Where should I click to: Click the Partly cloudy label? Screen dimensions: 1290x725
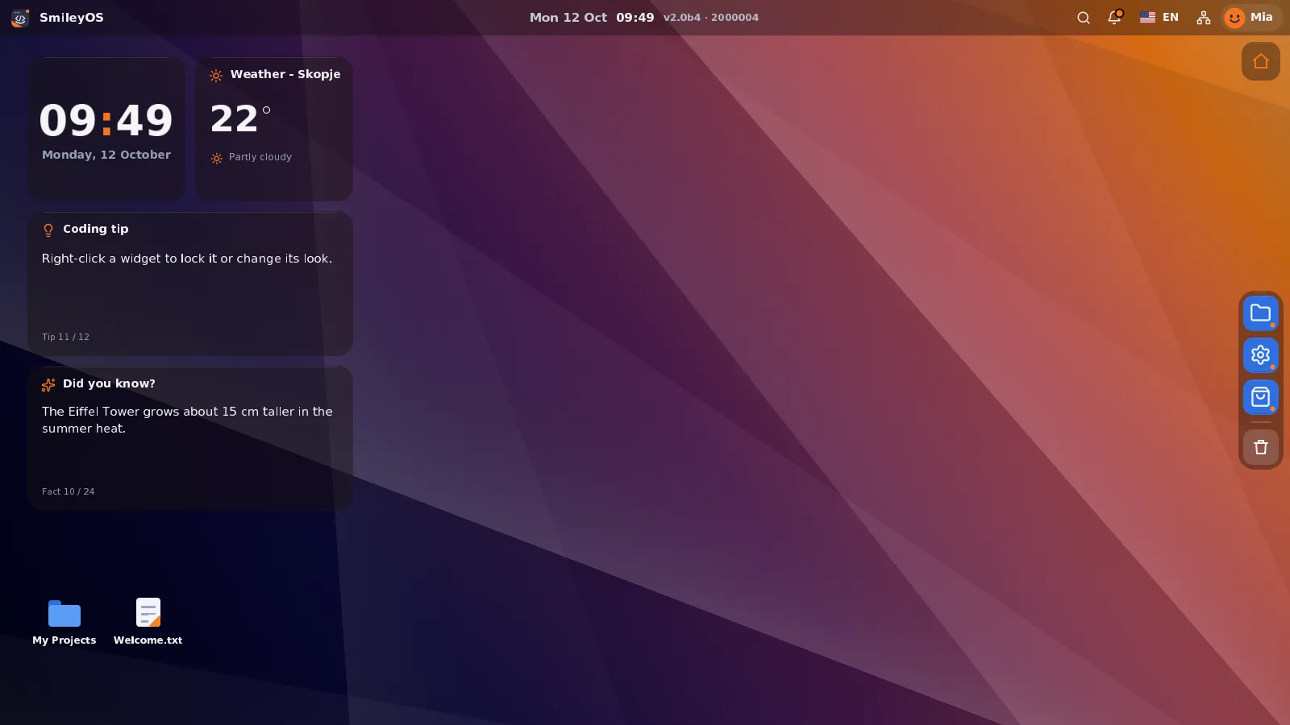coord(260,157)
